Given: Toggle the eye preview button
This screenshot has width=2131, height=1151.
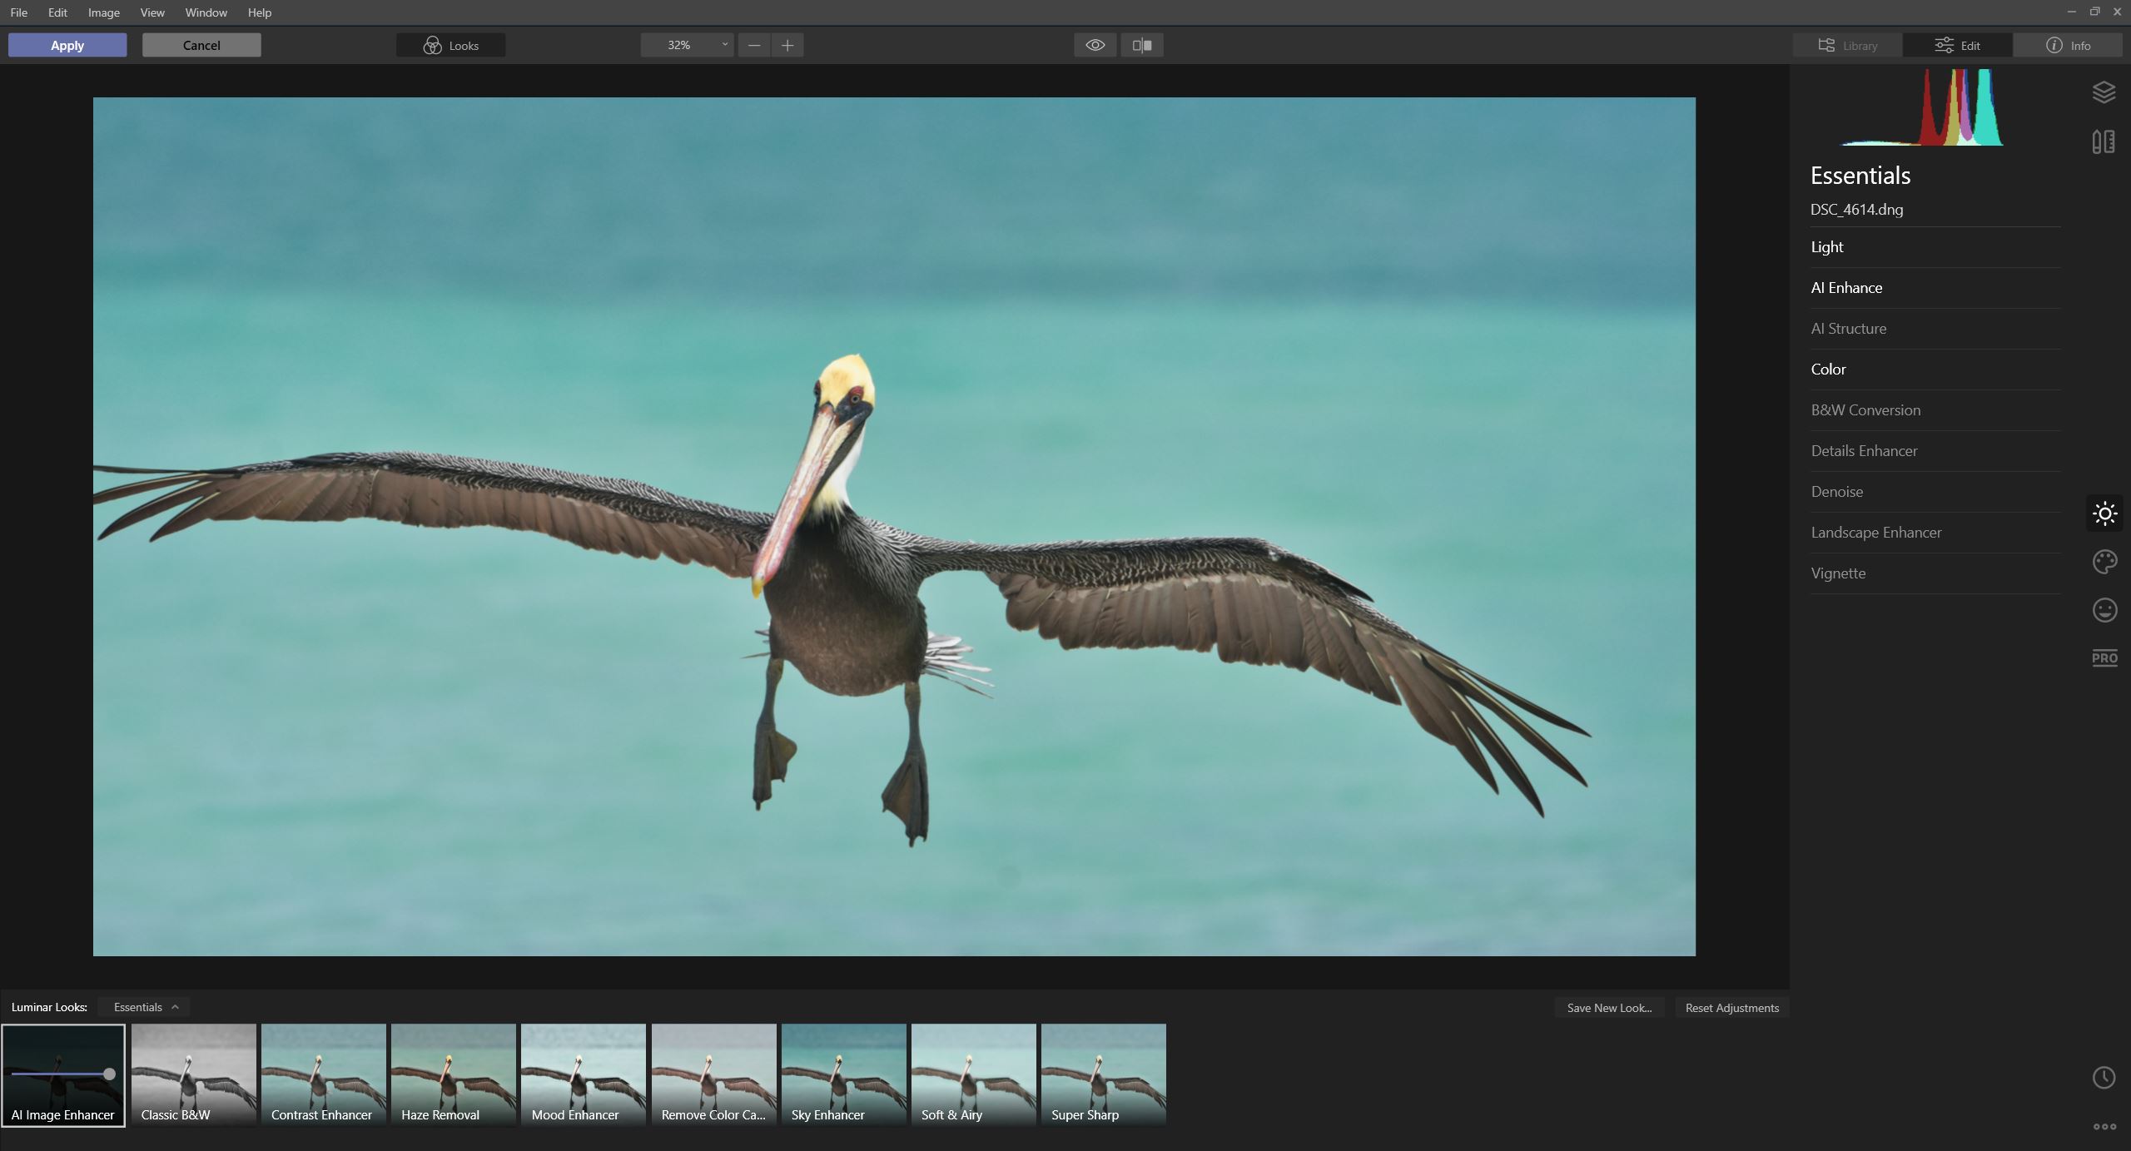Looking at the screenshot, I should coord(1095,45).
